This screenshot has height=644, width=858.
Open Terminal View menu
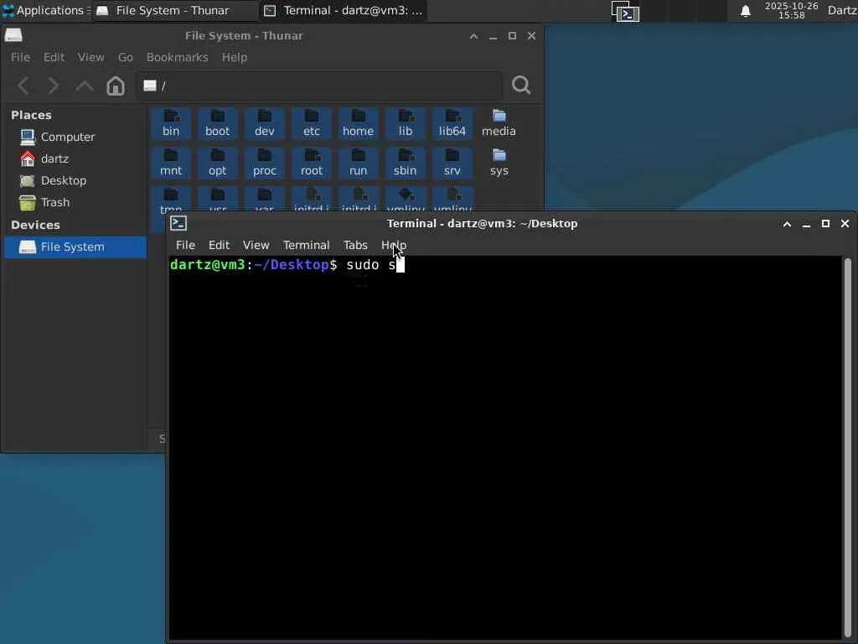(x=256, y=245)
